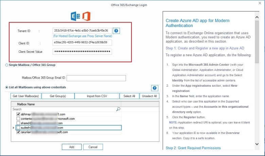Click the Get Group(s) button
Viewport: 265px width, 156px height.
pos(58,96)
